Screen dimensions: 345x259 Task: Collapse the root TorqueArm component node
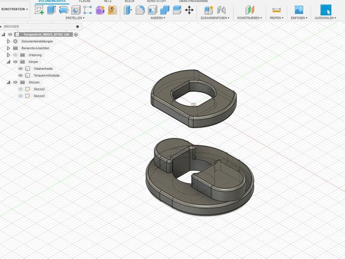coord(3,34)
